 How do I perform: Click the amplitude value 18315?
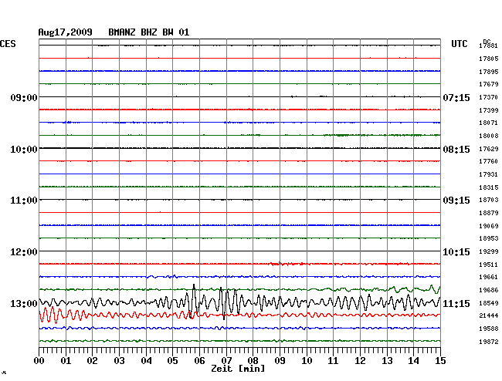click(x=489, y=187)
